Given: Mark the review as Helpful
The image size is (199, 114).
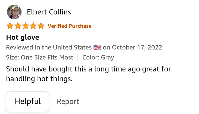Looking at the screenshot, I should coord(28,101).
